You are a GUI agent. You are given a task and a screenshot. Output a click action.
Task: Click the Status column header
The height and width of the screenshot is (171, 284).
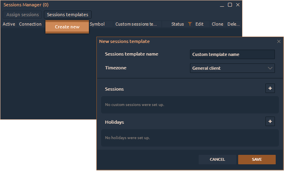pyautogui.click(x=177, y=24)
